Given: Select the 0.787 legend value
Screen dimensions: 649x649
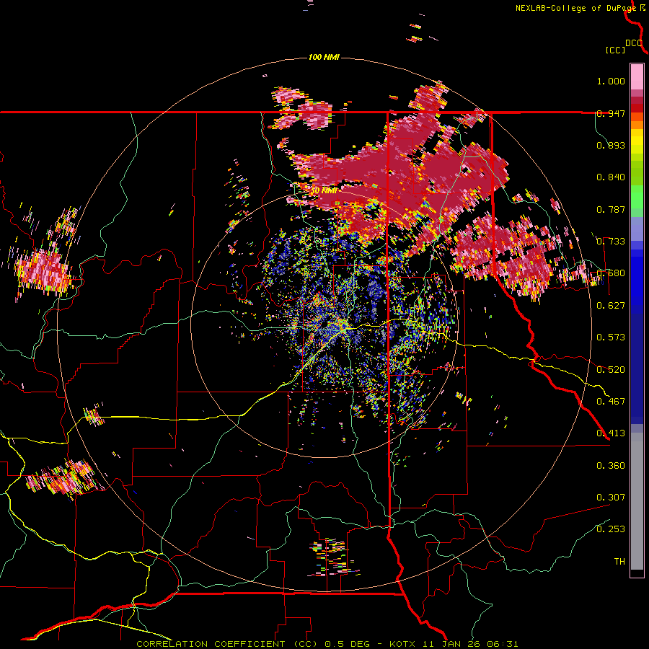Looking at the screenshot, I should pyautogui.click(x=611, y=209).
